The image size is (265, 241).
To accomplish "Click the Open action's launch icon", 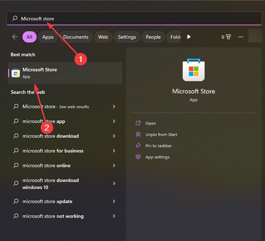I will [138, 123].
